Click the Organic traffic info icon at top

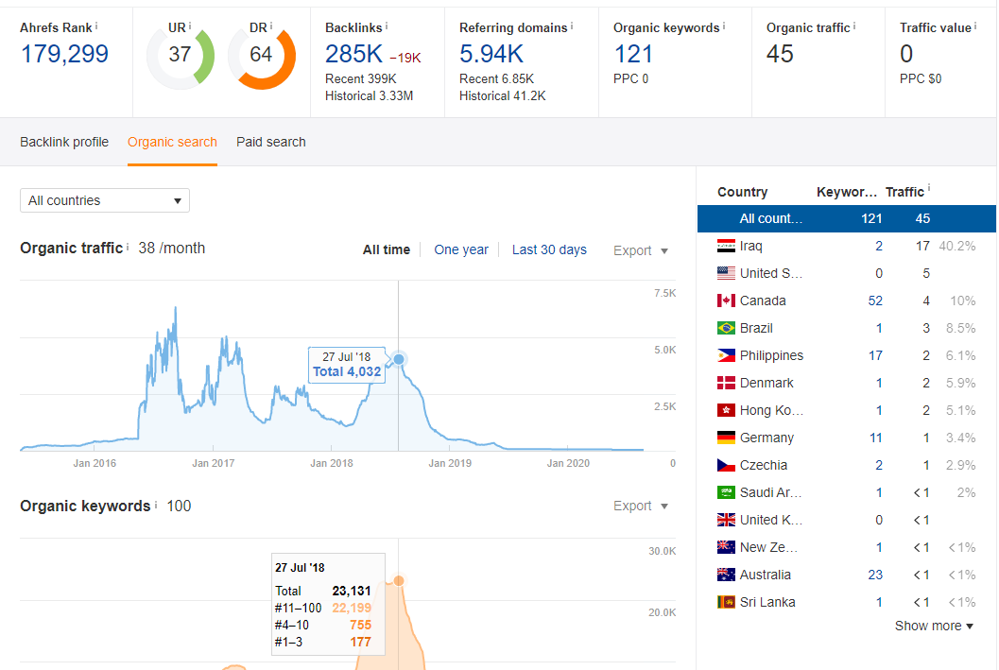[x=853, y=26]
